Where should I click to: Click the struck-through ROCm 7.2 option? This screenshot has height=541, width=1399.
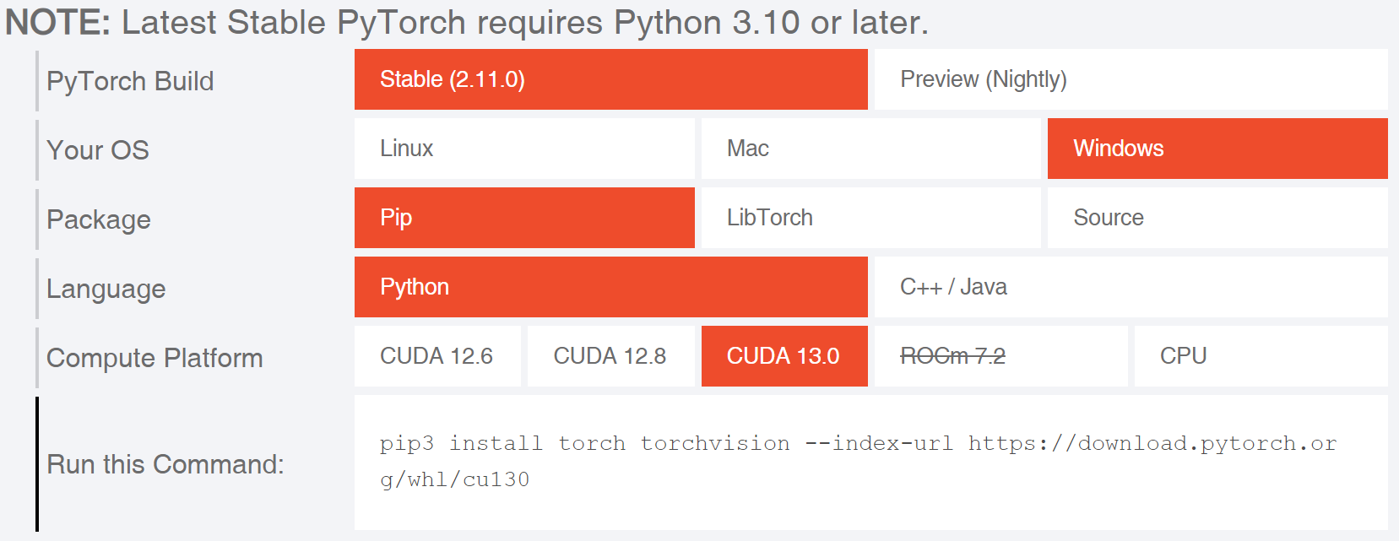(x=1000, y=356)
